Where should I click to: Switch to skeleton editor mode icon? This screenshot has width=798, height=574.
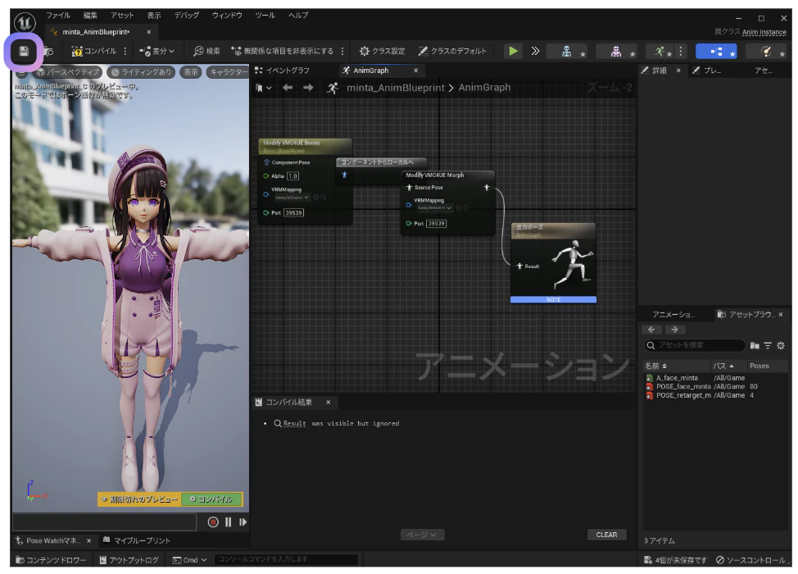coord(566,51)
